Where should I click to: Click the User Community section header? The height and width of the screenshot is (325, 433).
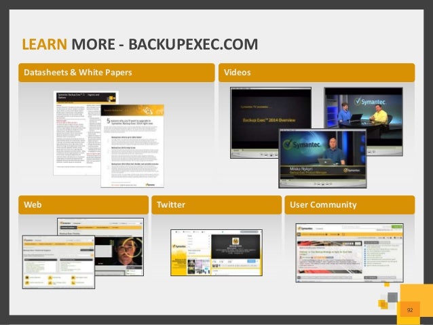[350, 205]
